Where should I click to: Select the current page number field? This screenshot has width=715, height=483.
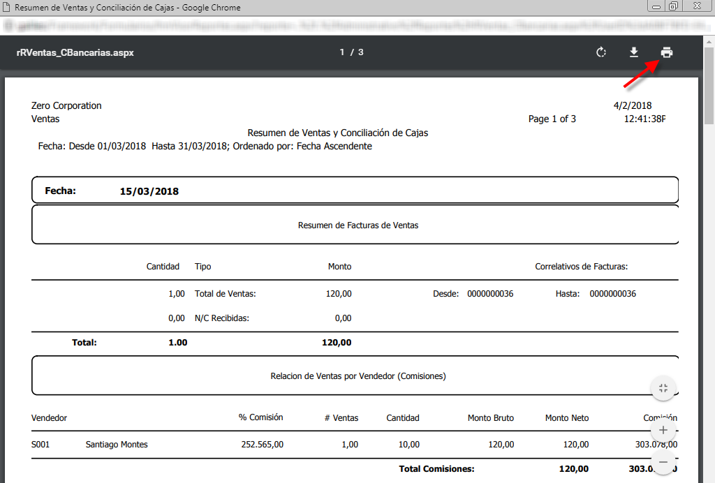343,52
